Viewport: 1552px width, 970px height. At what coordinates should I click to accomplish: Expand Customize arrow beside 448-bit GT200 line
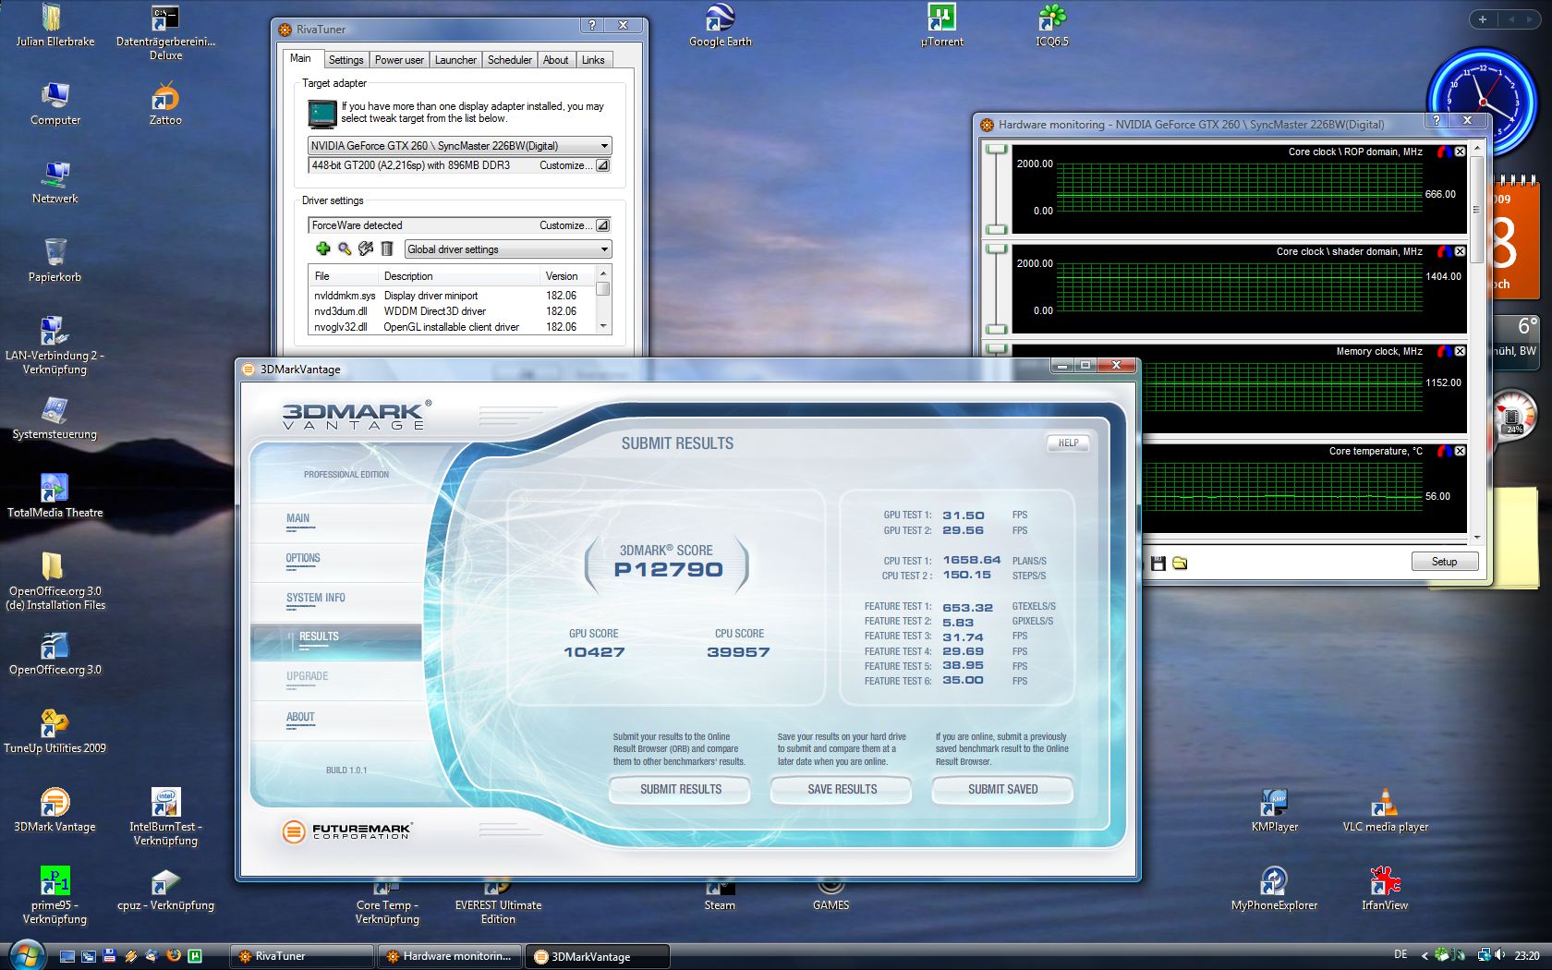click(x=602, y=165)
